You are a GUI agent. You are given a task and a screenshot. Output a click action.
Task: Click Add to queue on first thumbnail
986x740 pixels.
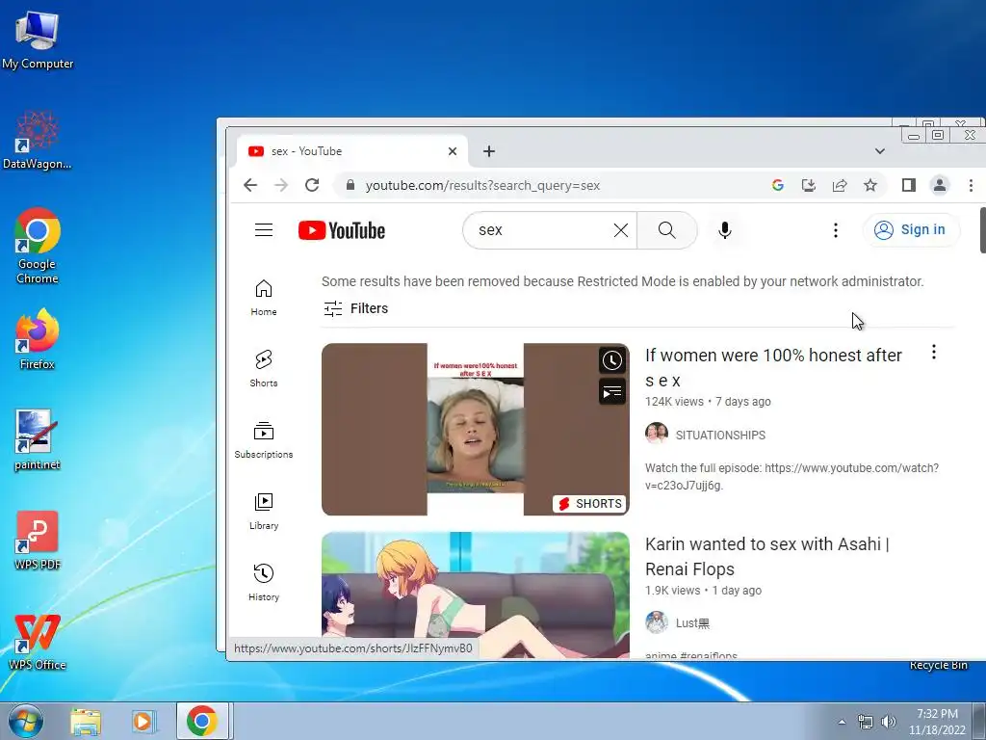pyautogui.click(x=611, y=393)
